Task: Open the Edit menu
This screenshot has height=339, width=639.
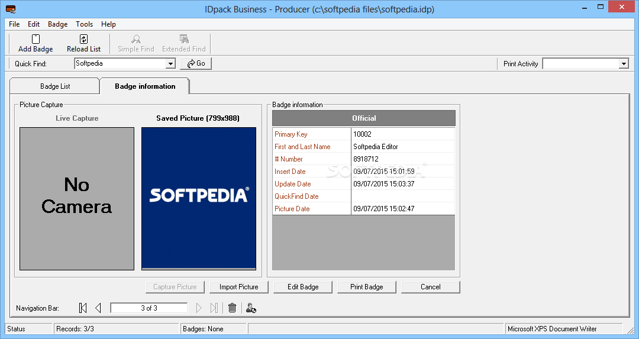Action: point(33,24)
